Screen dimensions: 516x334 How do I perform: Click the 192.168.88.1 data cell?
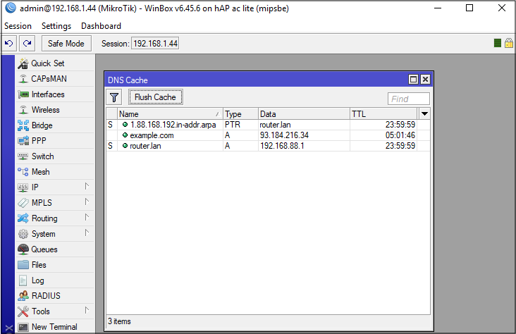point(282,146)
